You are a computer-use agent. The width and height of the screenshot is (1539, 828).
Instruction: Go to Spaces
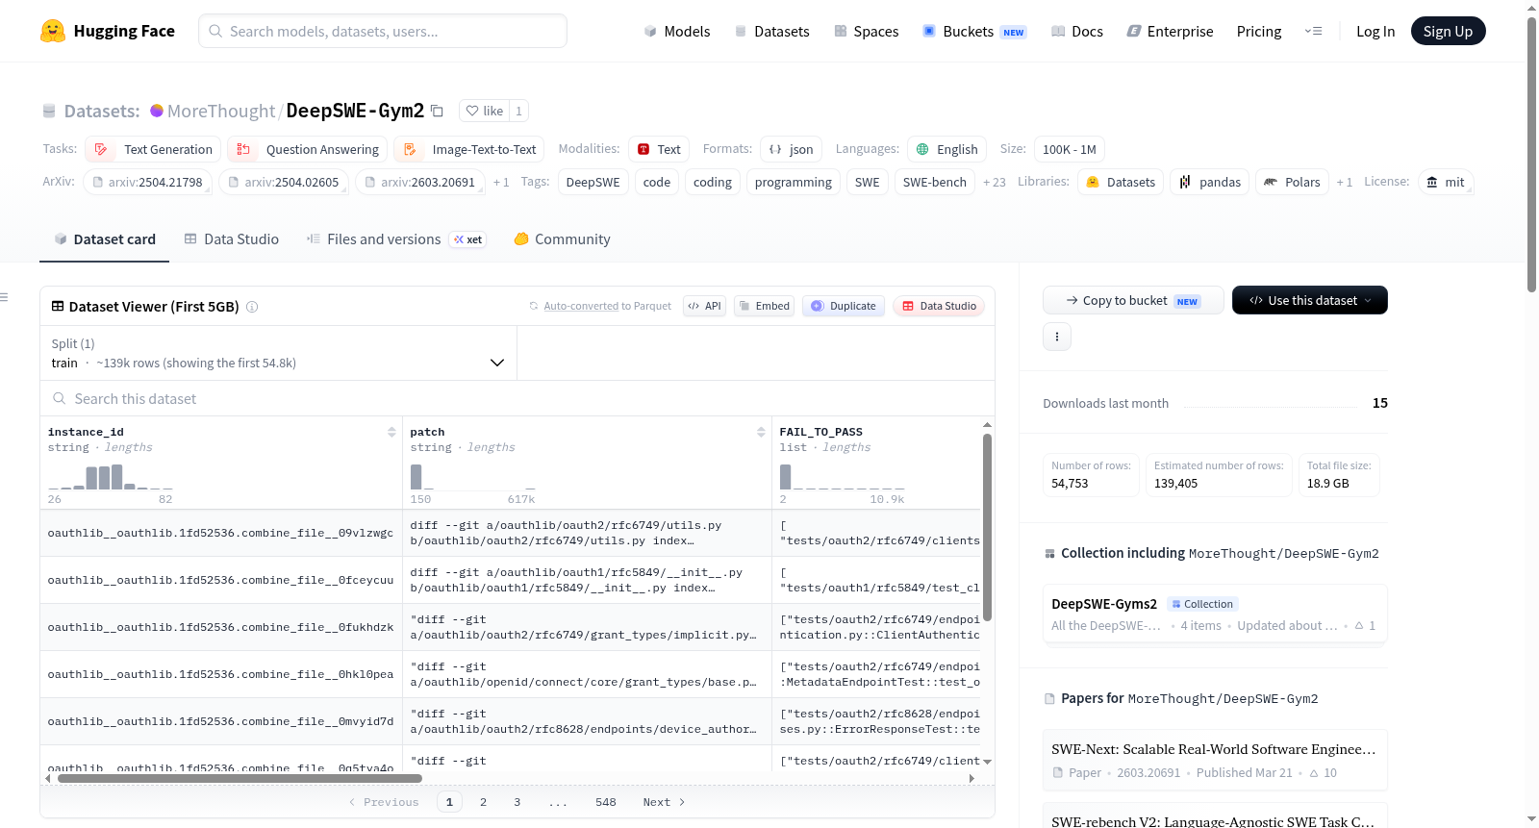click(x=866, y=31)
